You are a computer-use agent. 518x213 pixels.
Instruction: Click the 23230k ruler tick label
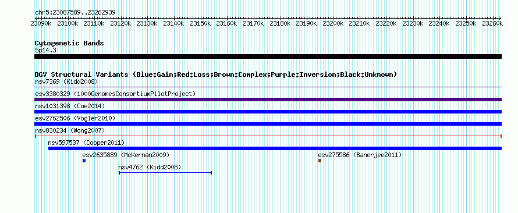point(412,23)
